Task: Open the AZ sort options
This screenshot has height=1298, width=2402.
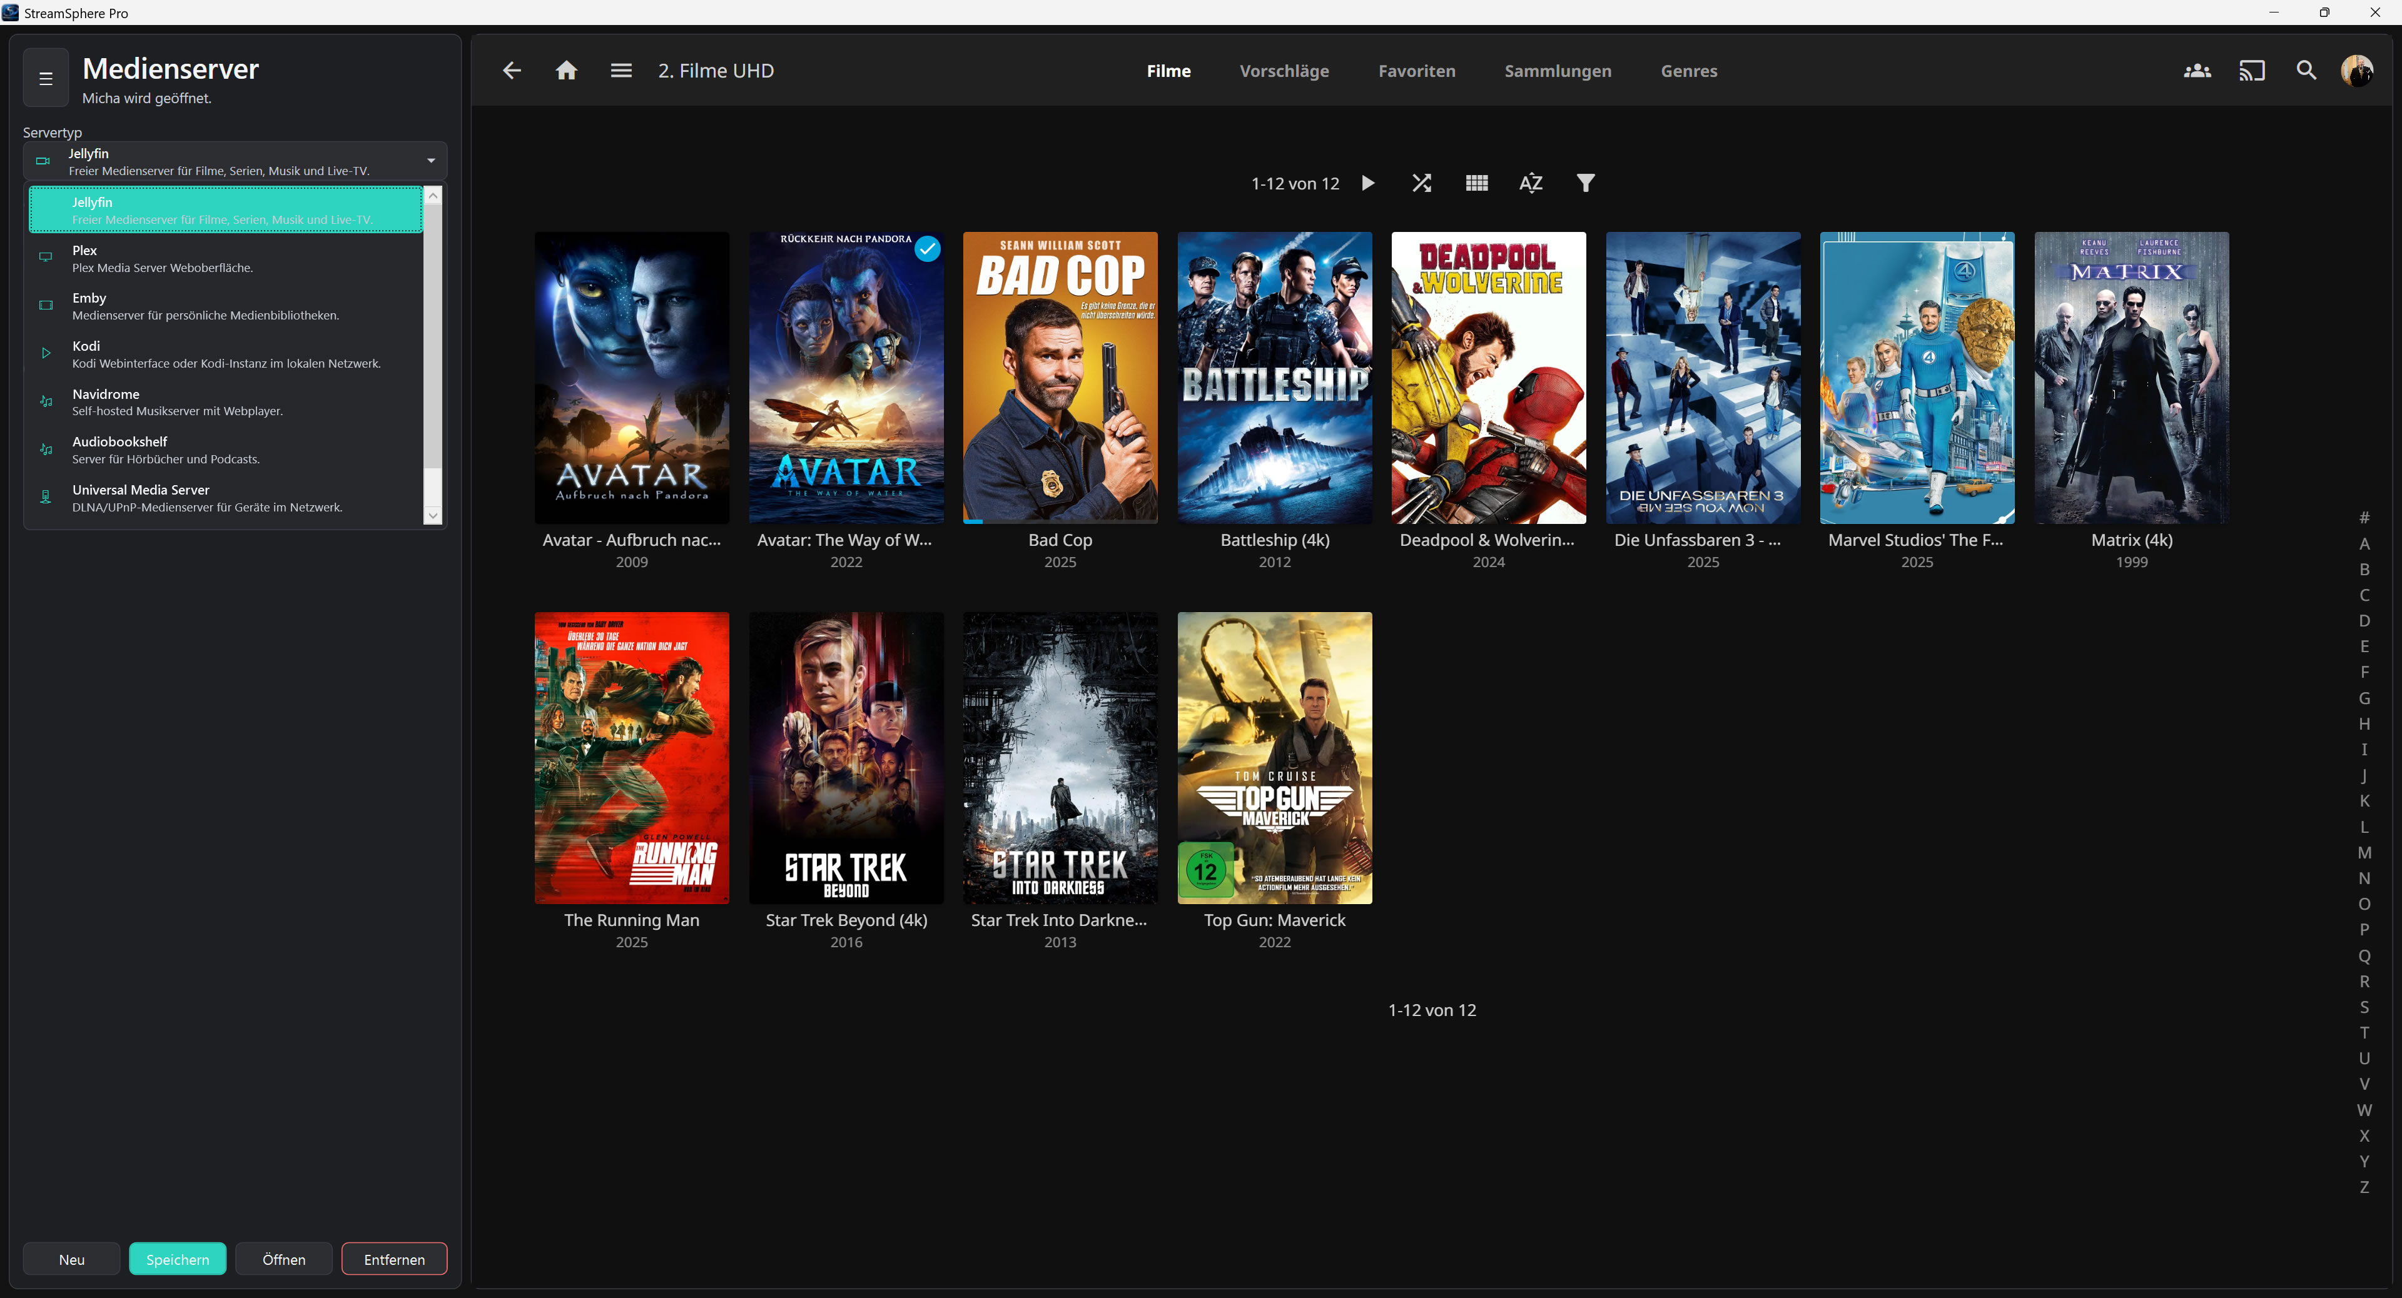Action: pos(1531,183)
